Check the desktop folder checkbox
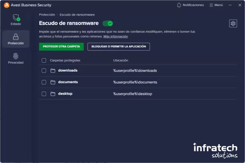The image size is (245, 163). coord(44,94)
